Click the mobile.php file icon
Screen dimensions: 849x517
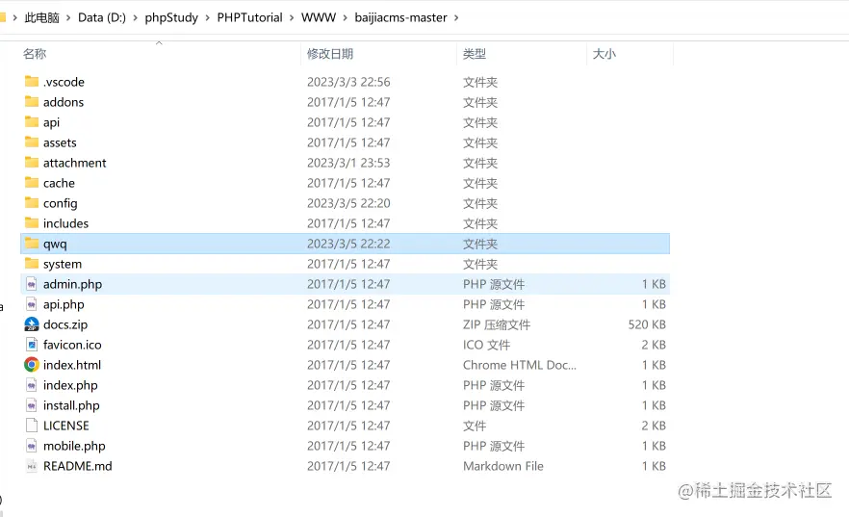click(32, 446)
